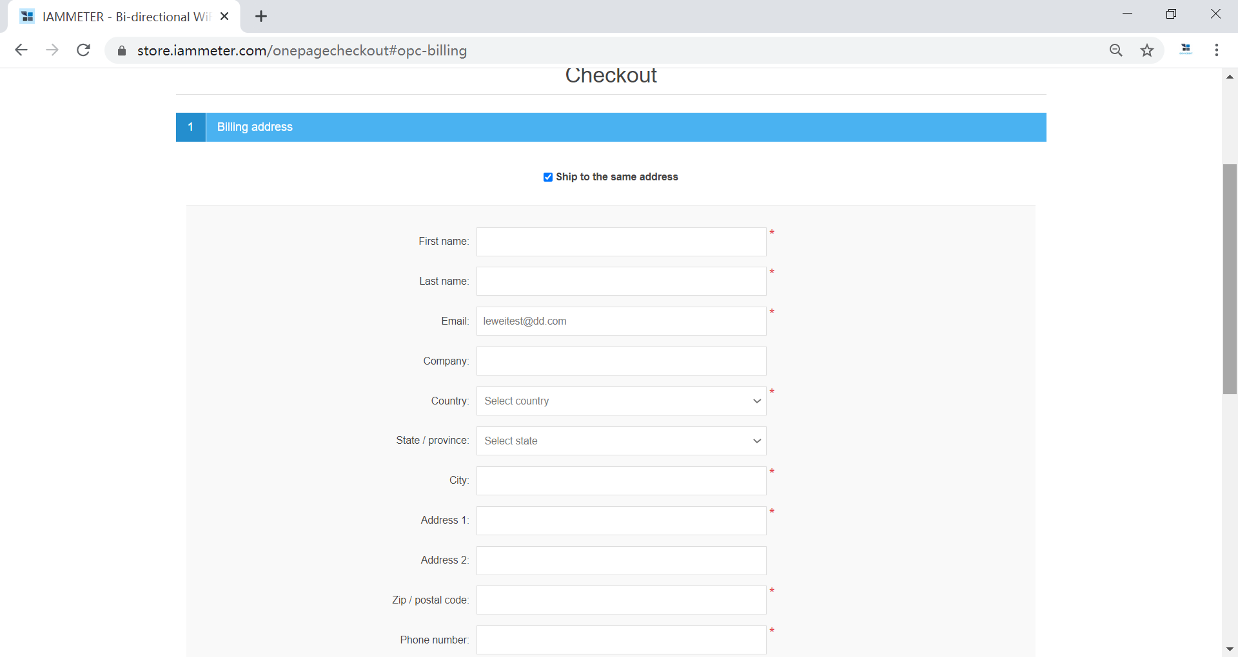
Task: Click the page vertical scrollbar thumb
Action: click(x=1230, y=278)
